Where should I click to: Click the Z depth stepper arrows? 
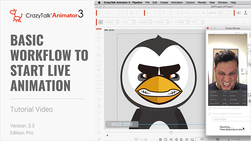pos(151,22)
